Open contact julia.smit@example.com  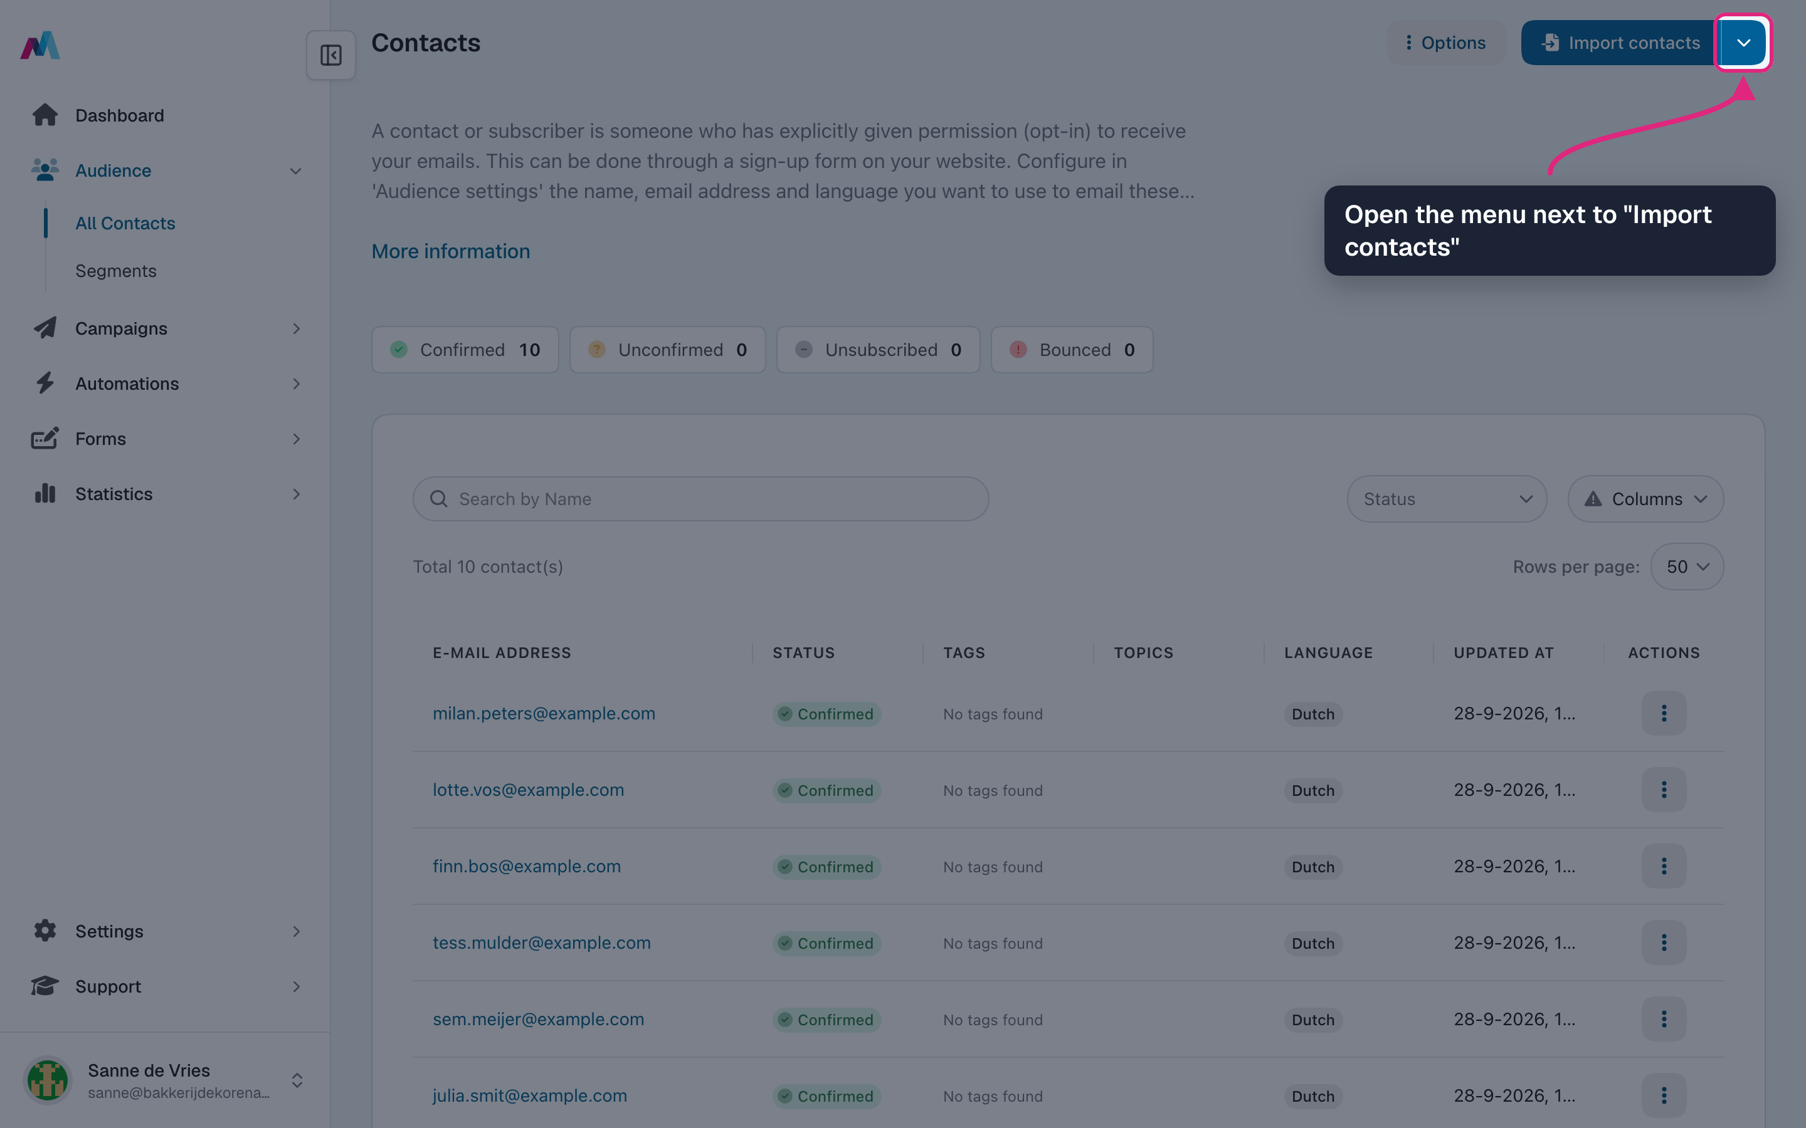click(530, 1096)
